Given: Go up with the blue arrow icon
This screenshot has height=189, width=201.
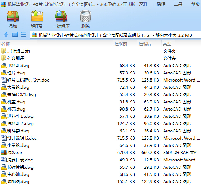Looking at the screenshot, I should pyautogui.click(x=6, y=35).
